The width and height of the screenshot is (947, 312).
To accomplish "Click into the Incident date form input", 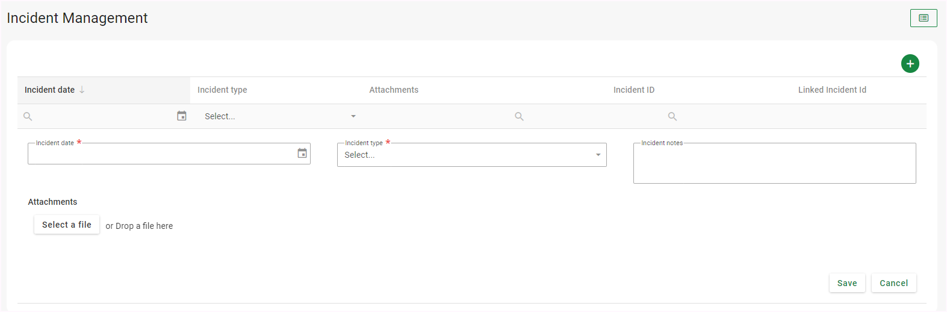I will click(x=160, y=154).
